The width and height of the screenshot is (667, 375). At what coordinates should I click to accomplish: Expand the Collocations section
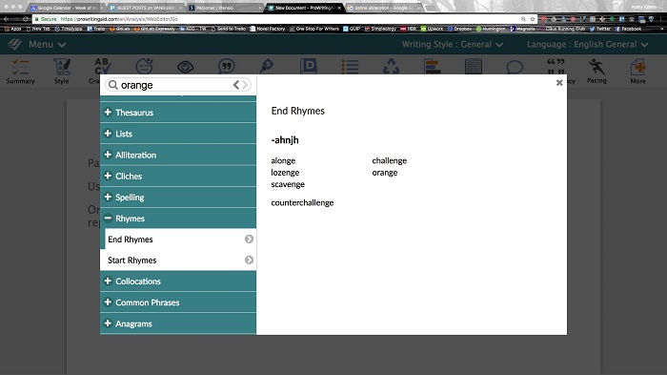178,281
